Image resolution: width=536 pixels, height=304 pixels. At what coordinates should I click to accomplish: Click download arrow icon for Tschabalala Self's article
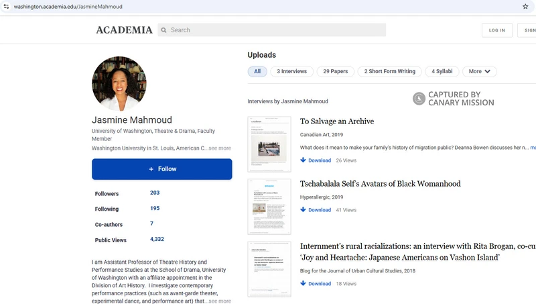tap(303, 209)
